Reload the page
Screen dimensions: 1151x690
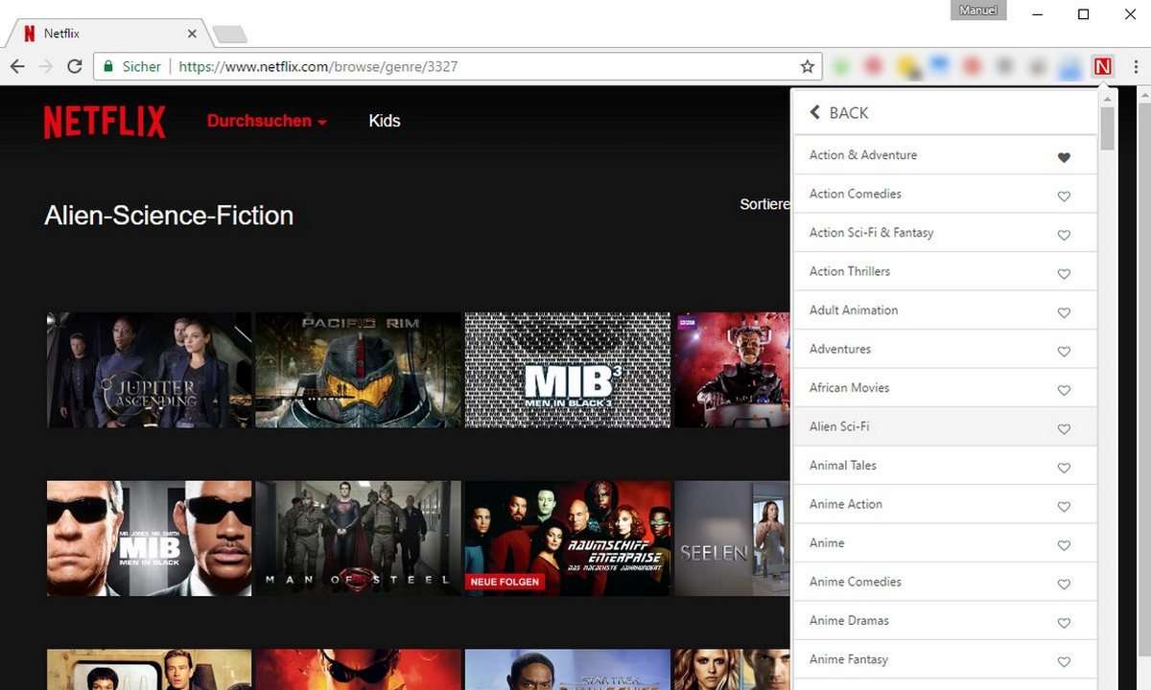point(74,66)
